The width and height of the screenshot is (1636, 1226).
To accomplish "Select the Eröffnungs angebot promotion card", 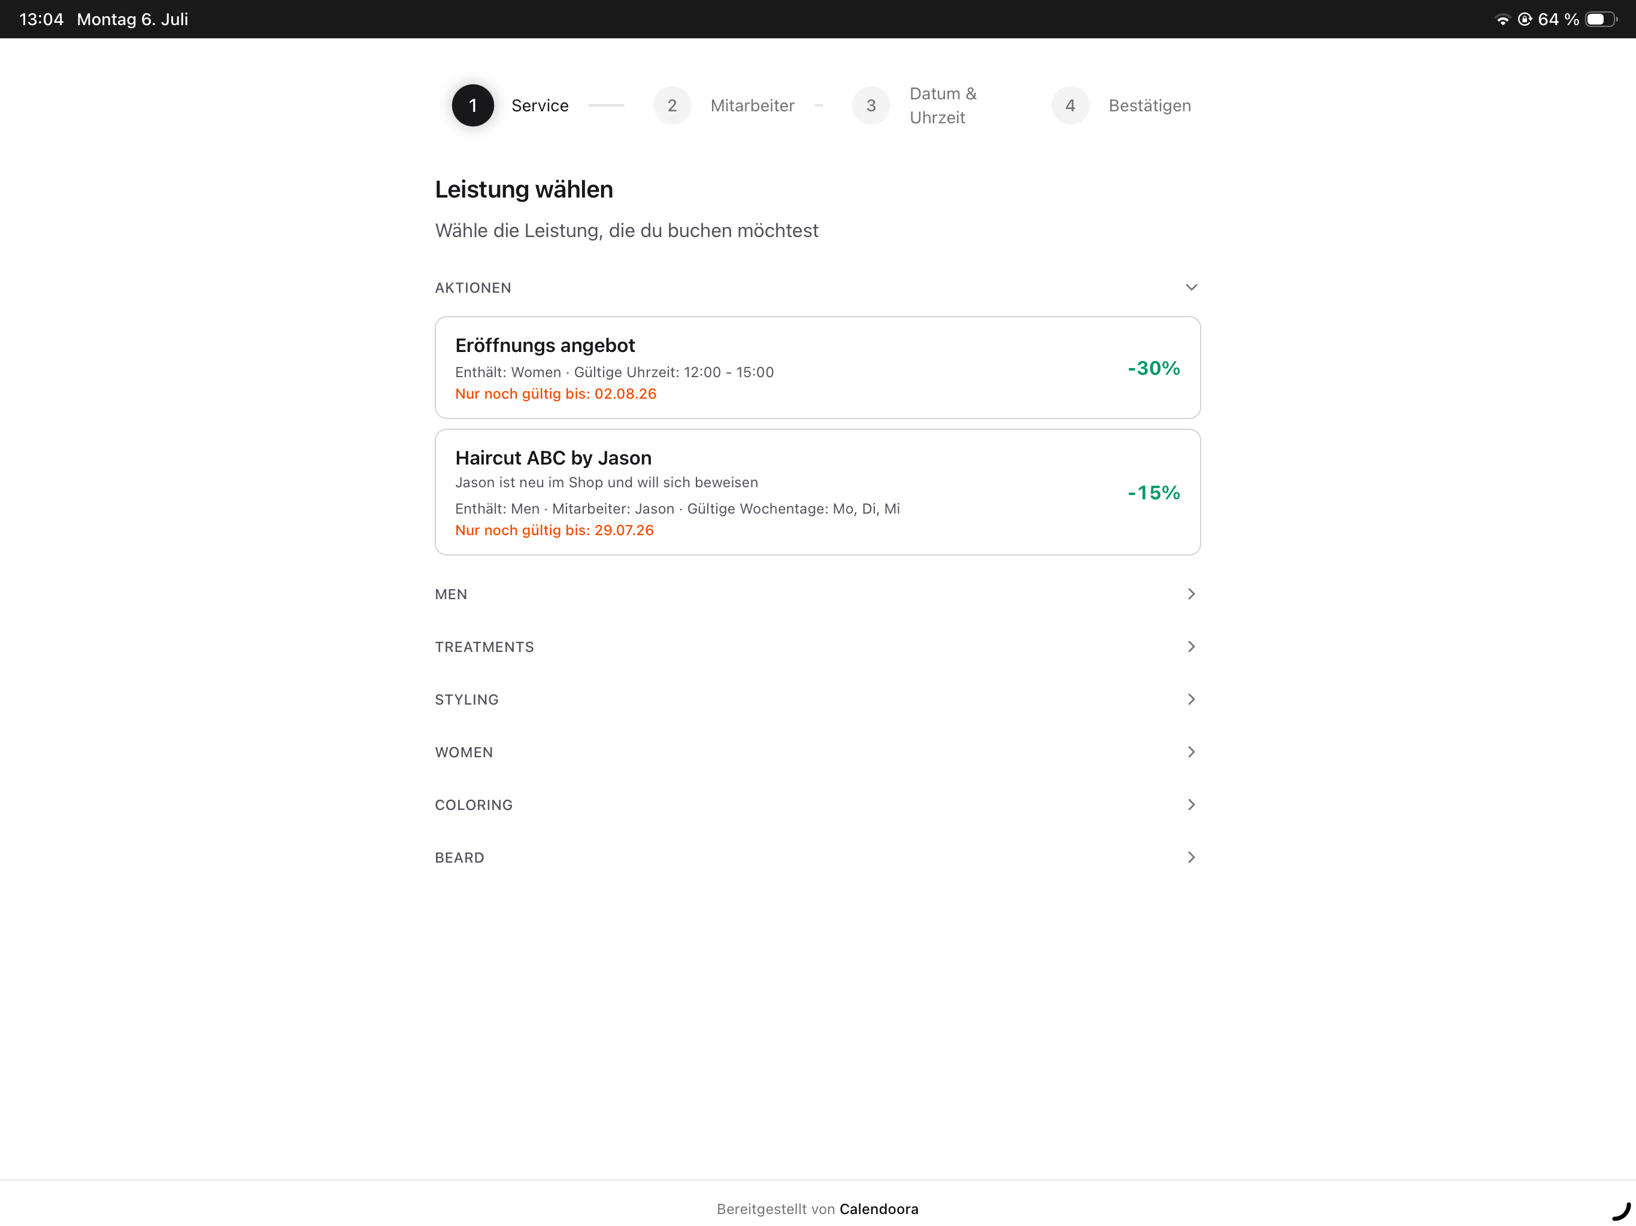I will coord(817,368).
